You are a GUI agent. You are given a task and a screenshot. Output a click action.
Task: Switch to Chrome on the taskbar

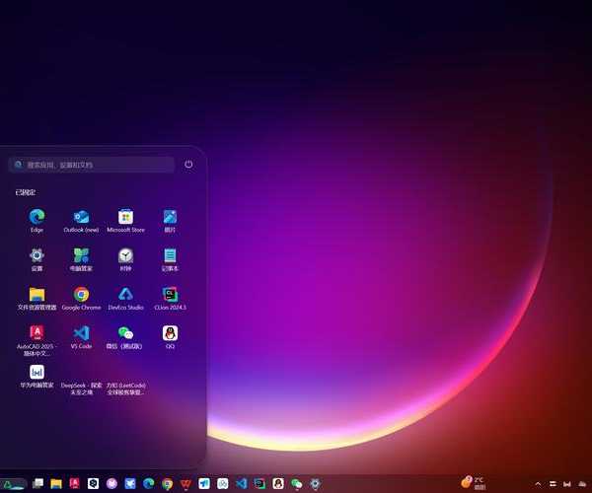coord(168,483)
